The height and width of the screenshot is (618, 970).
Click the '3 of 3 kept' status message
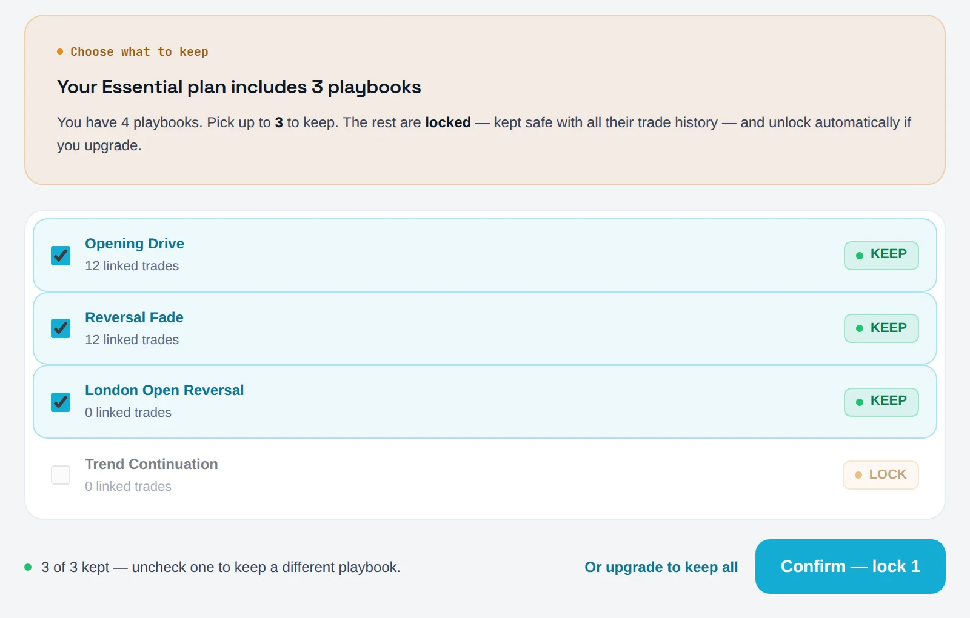click(x=221, y=567)
